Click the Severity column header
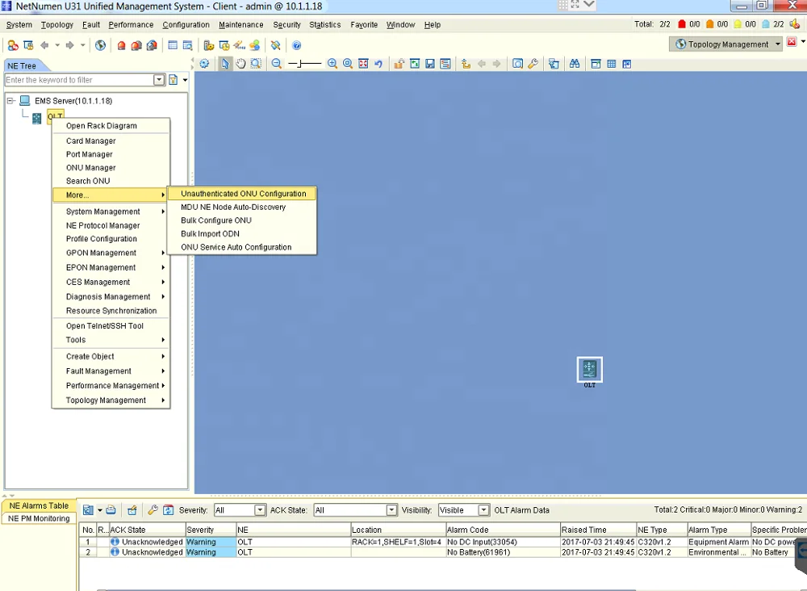Image resolution: width=807 pixels, height=591 pixels. (211, 530)
